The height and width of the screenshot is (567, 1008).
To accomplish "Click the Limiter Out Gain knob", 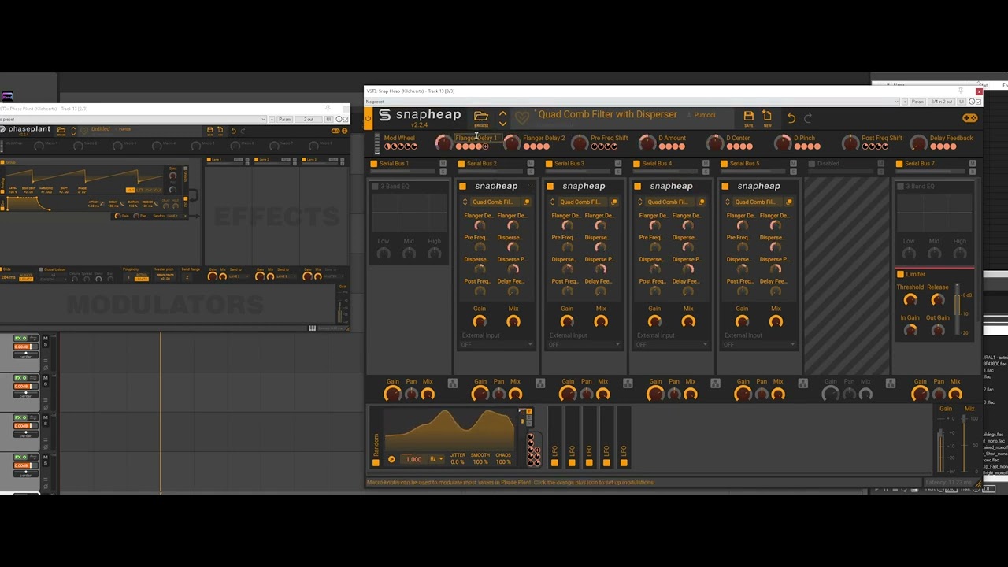I will point(937,330).
